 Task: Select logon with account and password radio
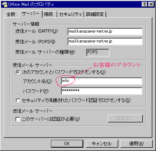18,72
